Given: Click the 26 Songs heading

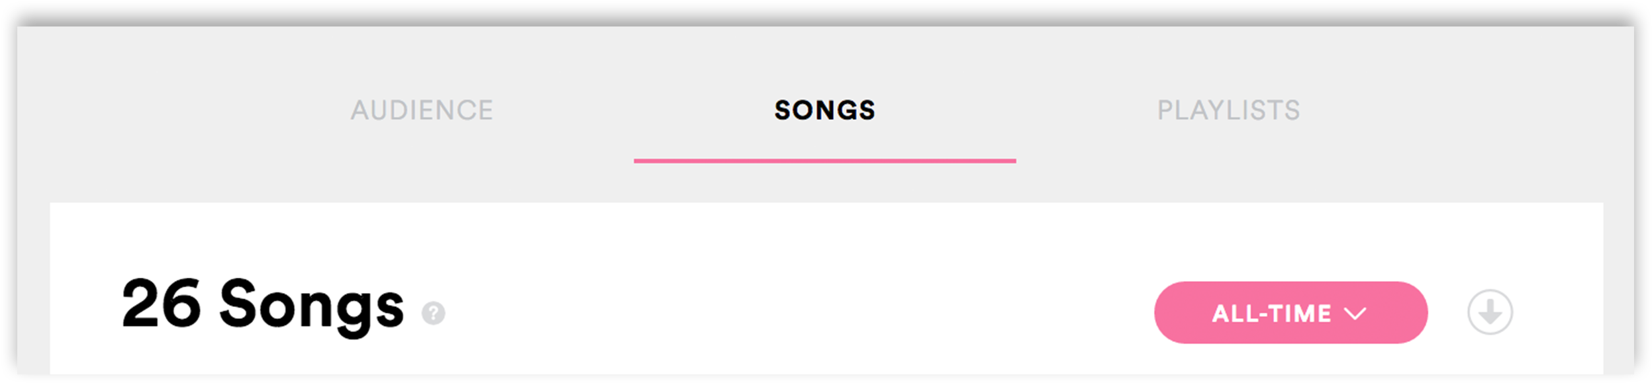Looking at the screenshot, I should (x=263, y=304).
